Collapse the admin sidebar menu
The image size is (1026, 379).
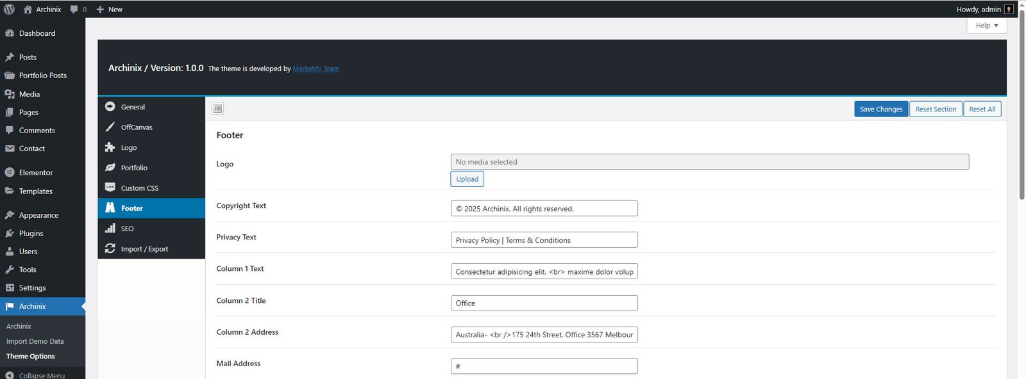click(41, 375)
